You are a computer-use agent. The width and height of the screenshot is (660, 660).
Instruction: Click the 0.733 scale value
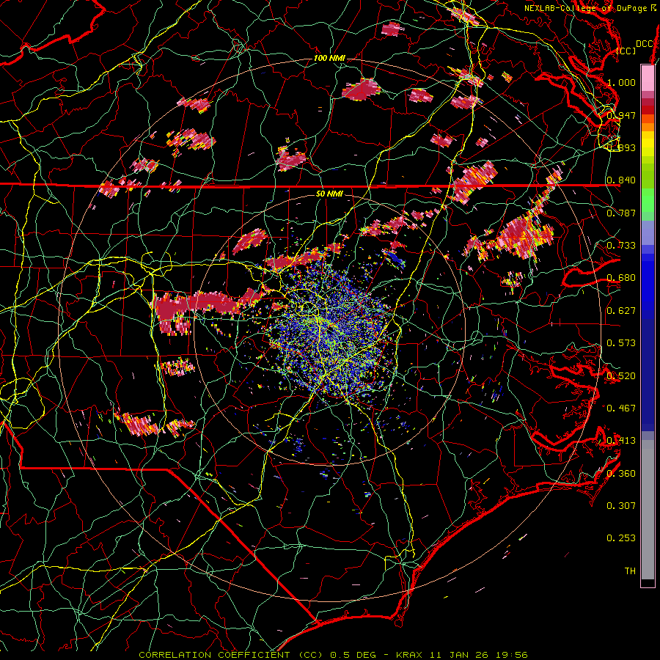click(621, 246)
